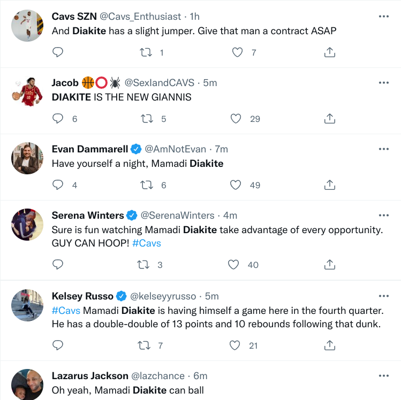This screenshot has width=401, height=400.
Task: Reply to Cavs SZN's tweet
Action: 58,52
